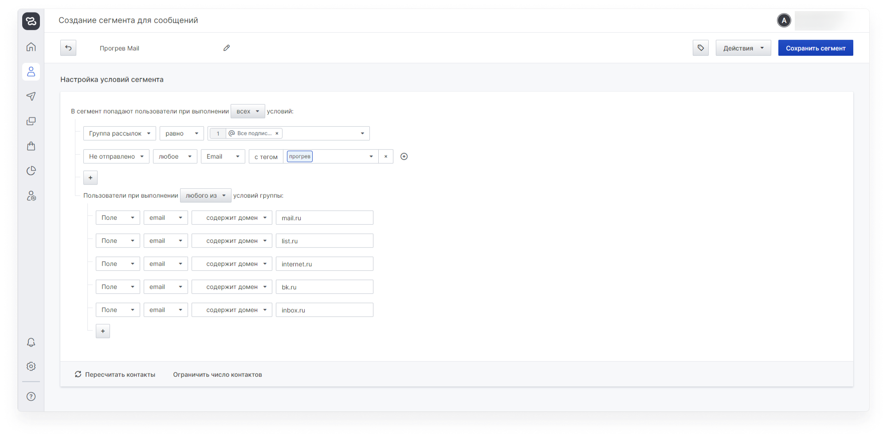The width and height of the screenshot is (887, 438).
Task: Open Поле dropdown in the internet.ru row
Action: (x=118, y=264)
